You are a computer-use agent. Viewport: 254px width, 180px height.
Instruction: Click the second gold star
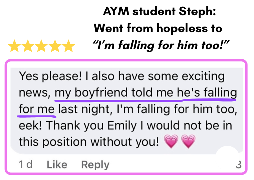pos(28,47)
